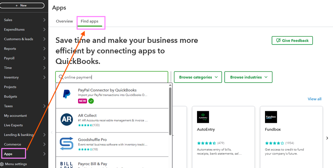The image size is (333, 168).
Task: Click the PayPal Connector app logo
Action: pos(67,94)
